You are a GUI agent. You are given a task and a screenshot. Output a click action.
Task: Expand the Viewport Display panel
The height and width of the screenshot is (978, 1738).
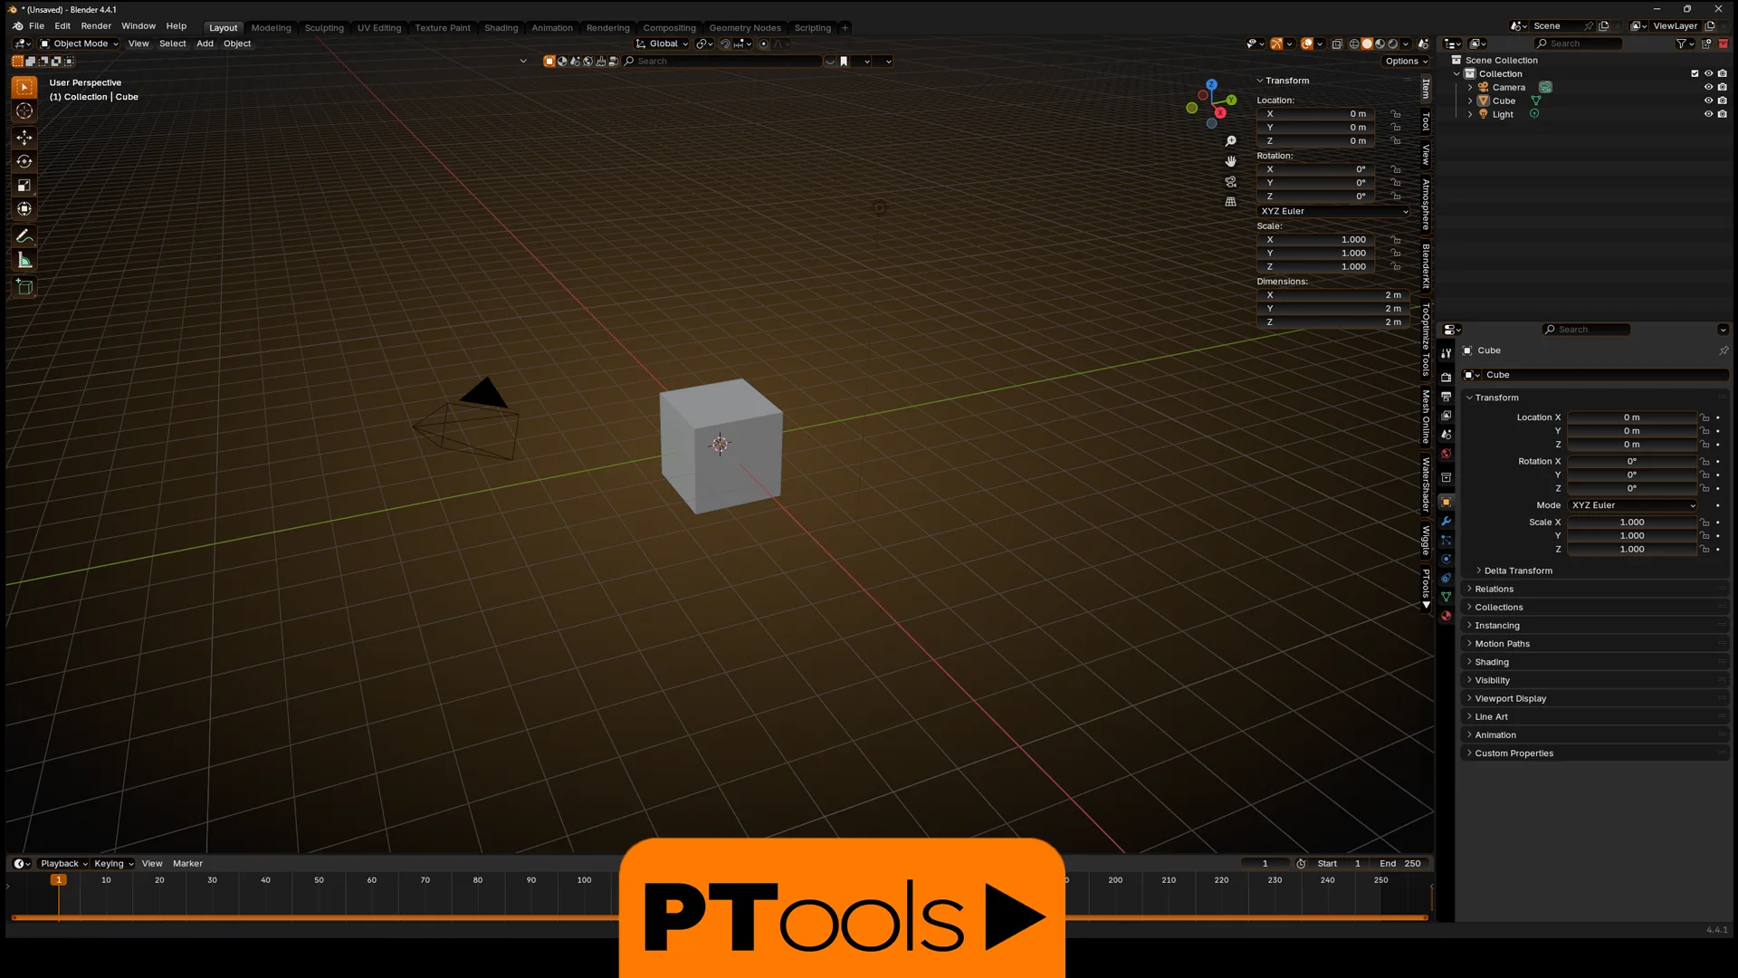pos(1510,699)
